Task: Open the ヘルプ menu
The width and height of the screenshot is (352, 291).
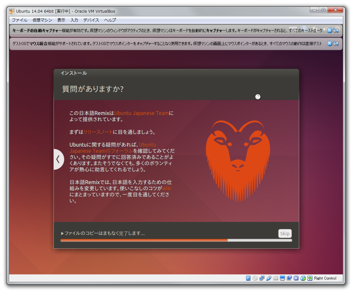Action: (110, 20)
